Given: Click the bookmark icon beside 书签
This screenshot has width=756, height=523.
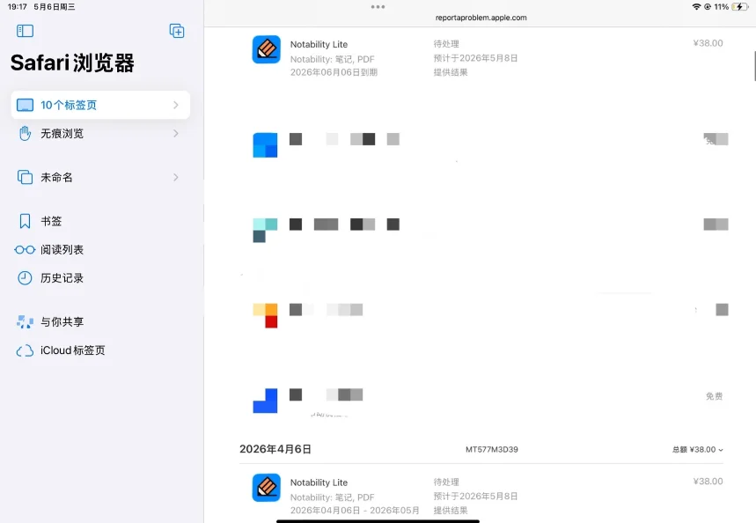Looking at the screenshot, I should [x=25, y=221].
